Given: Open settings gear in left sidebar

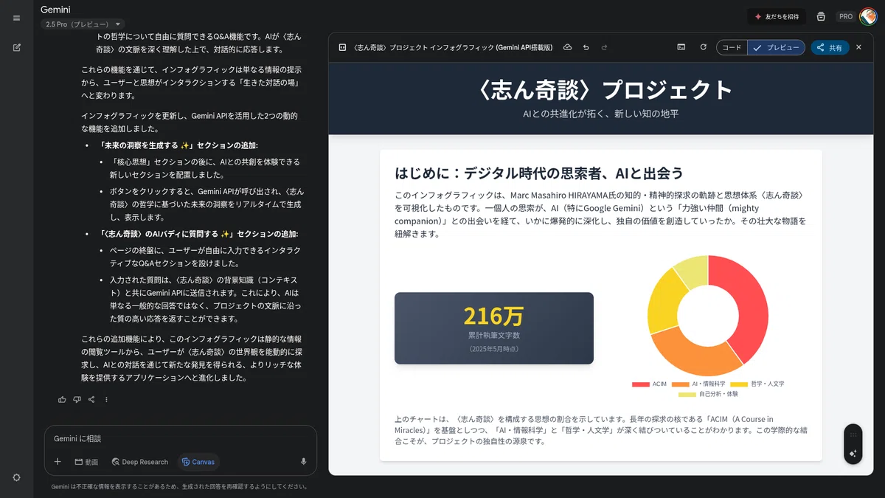Looking at the screenshot, I should click(16, 477).
